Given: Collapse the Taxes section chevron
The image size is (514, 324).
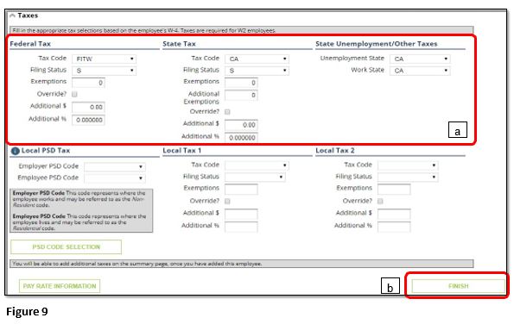Looking at the screenshot, I should [12, 16].
